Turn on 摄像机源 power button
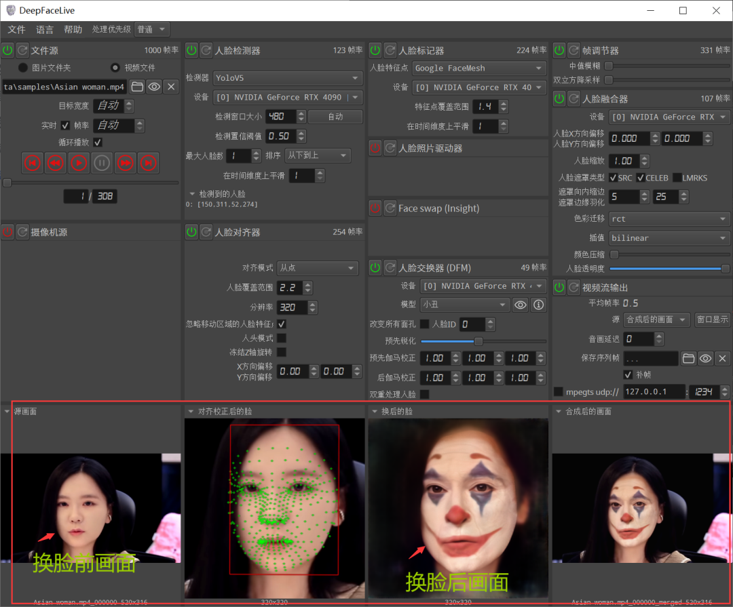The width and height of the screenshot is (733, 607). click(8, 232)
